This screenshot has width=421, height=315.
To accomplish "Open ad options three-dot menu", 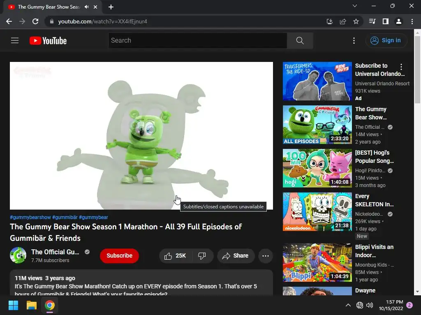I will point(401,66).
